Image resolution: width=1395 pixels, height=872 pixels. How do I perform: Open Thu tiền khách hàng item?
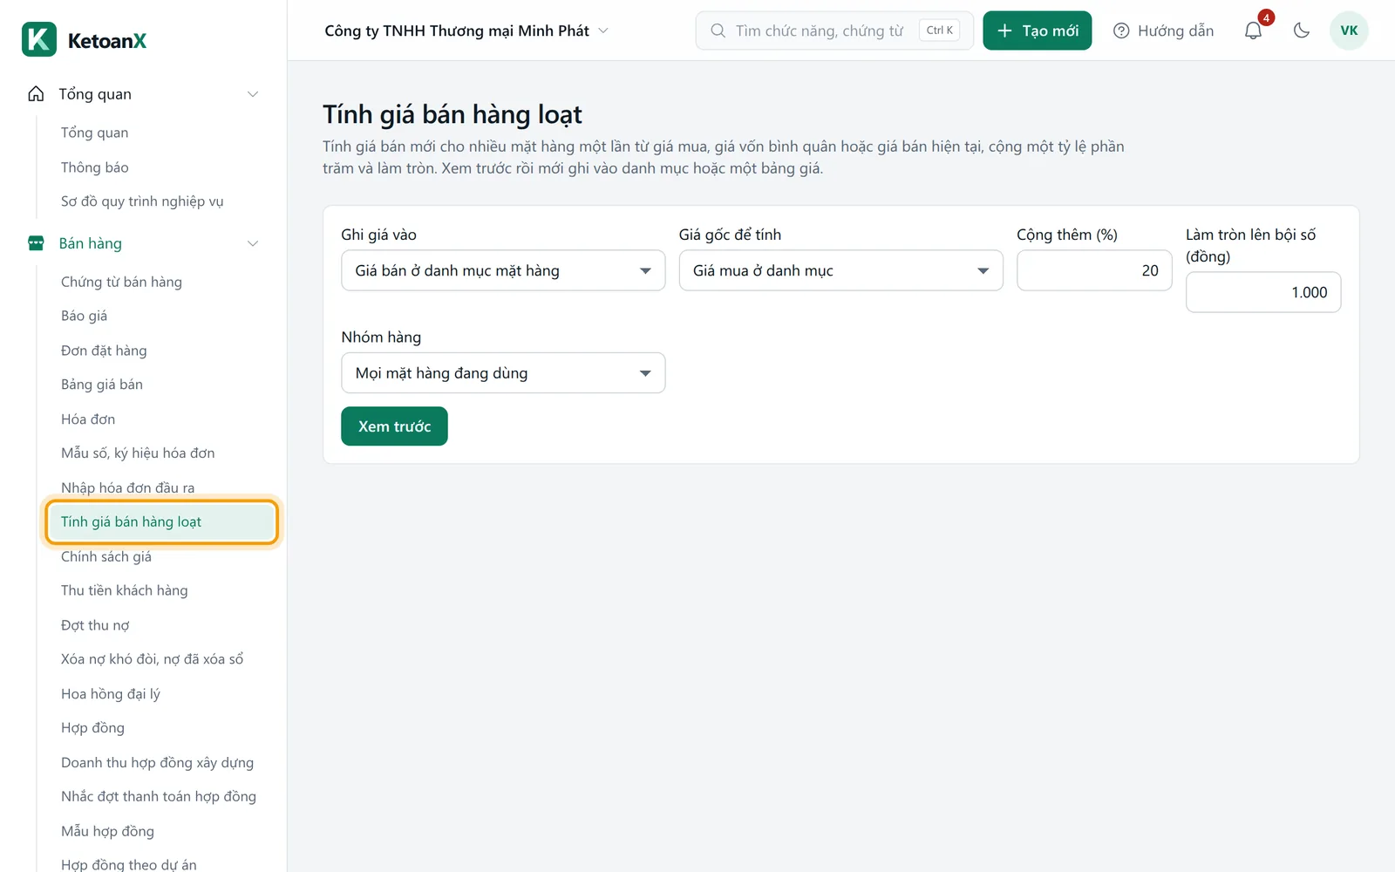pyautogui.click(x=125, y=590)
